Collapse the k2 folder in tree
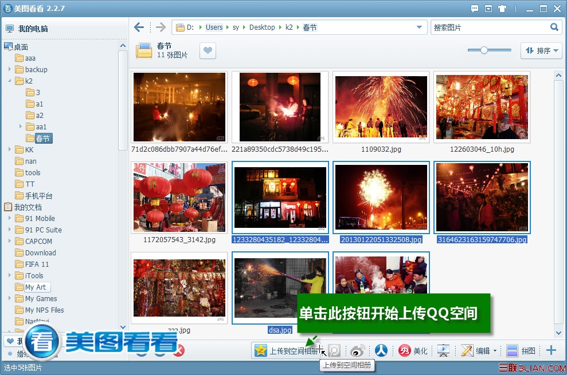This screenshot has width=567, height=375. pyautogui.click(x=10, y=81)
